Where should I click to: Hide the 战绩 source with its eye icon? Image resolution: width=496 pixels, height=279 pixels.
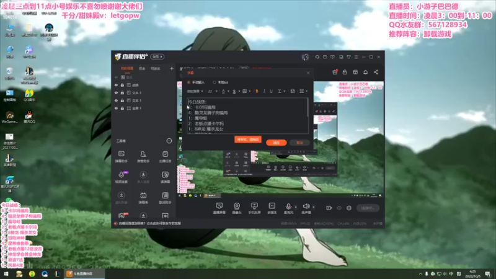[116, 85]
